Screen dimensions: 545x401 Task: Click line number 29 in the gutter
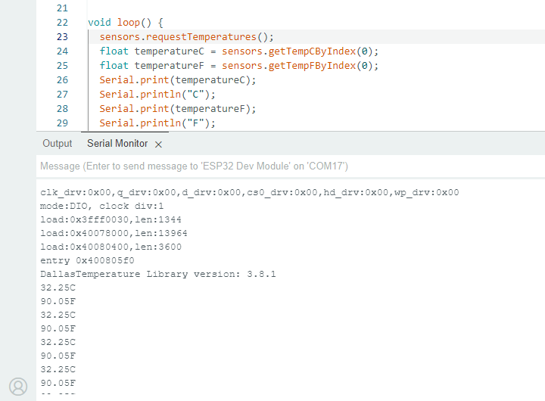(x=62, y=123)
